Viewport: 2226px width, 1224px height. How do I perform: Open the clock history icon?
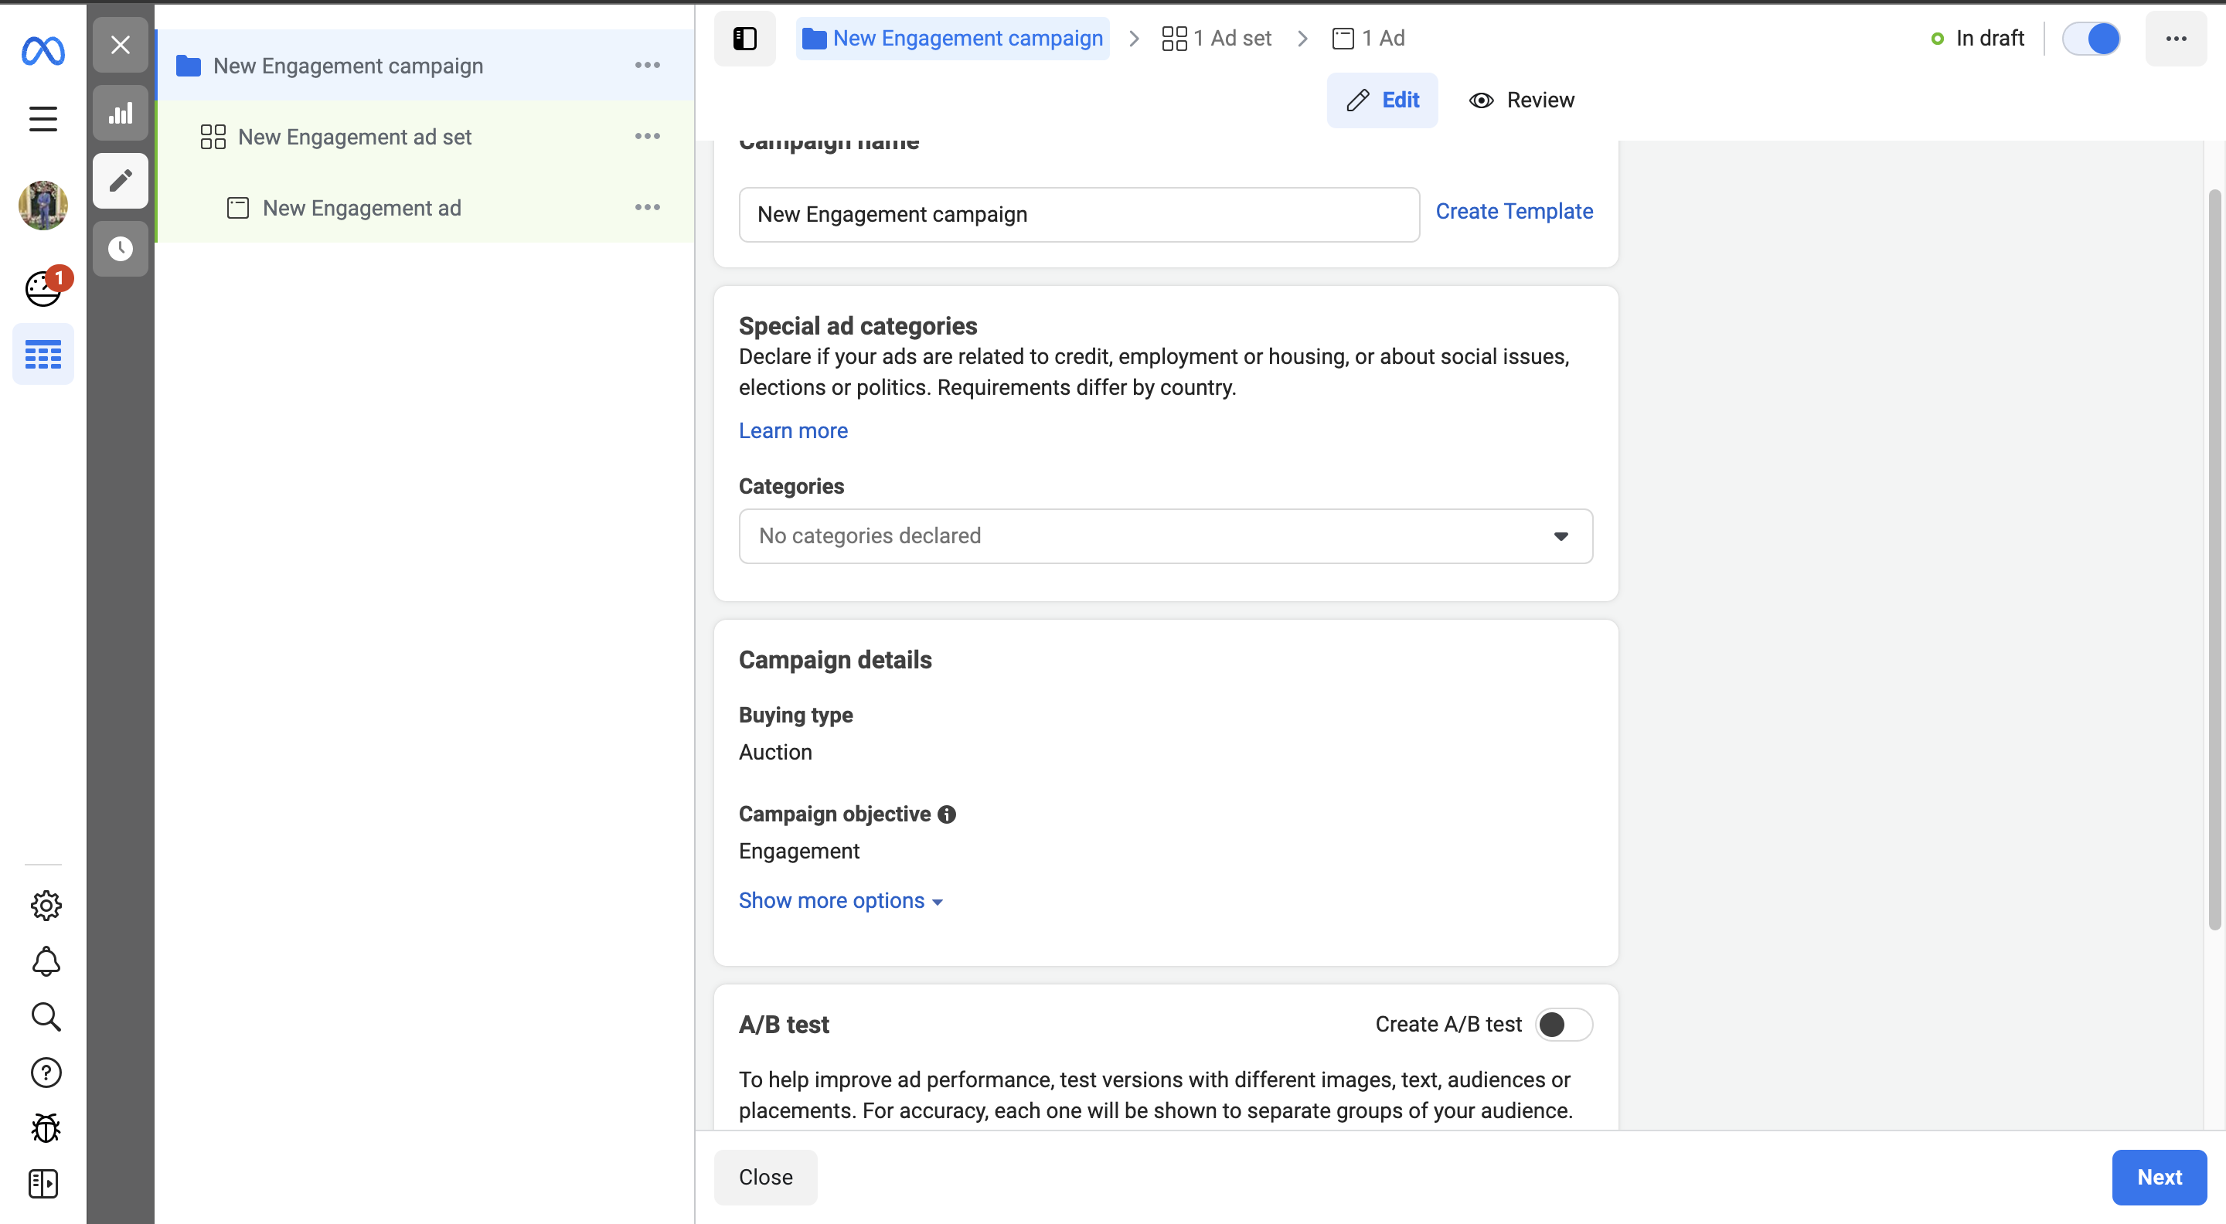(120, 249)
